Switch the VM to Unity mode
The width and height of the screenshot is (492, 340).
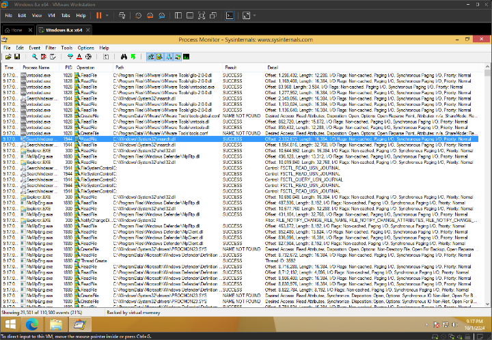click(213, 15)
